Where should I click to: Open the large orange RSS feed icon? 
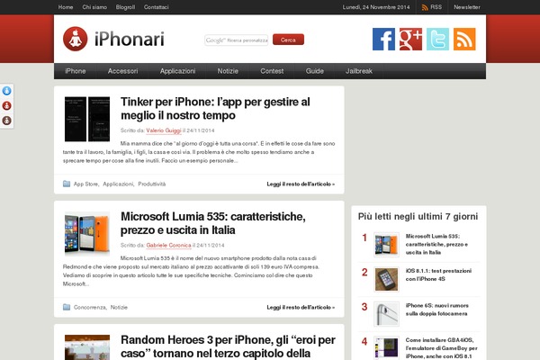464,39
